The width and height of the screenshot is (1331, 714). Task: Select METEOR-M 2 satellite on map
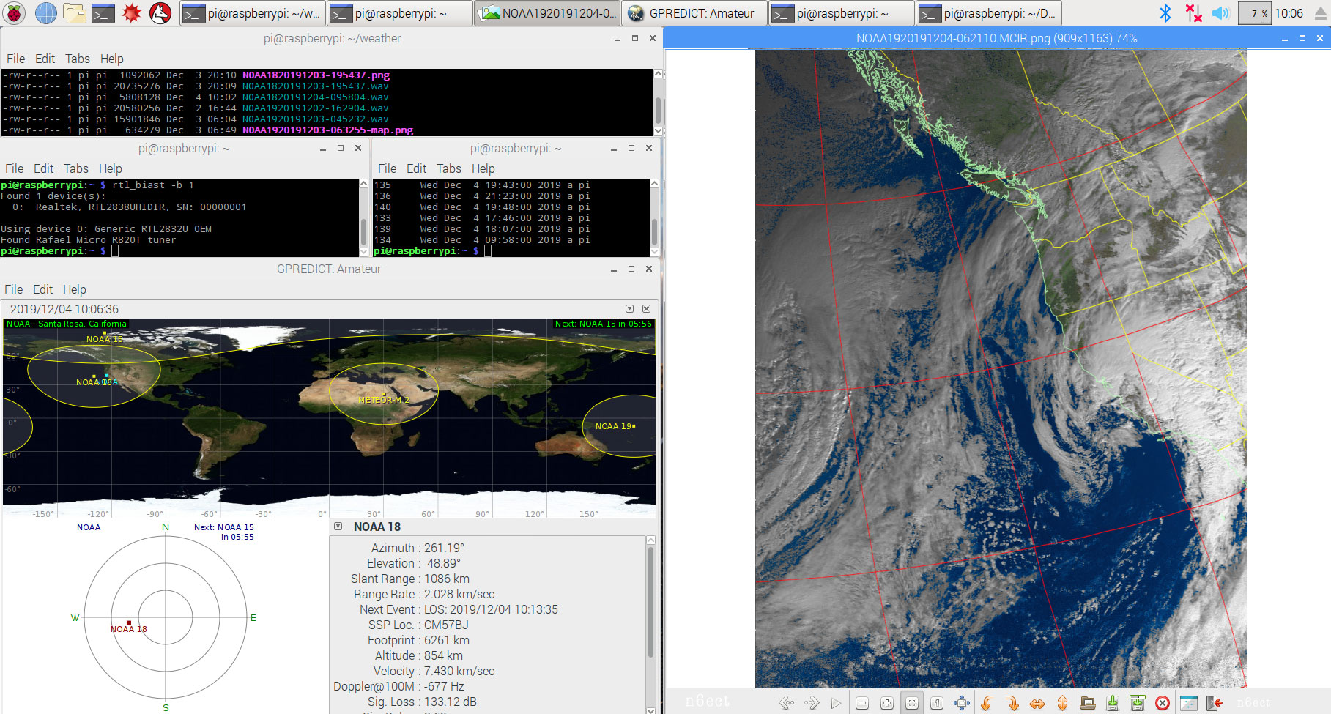click(384, 399)
